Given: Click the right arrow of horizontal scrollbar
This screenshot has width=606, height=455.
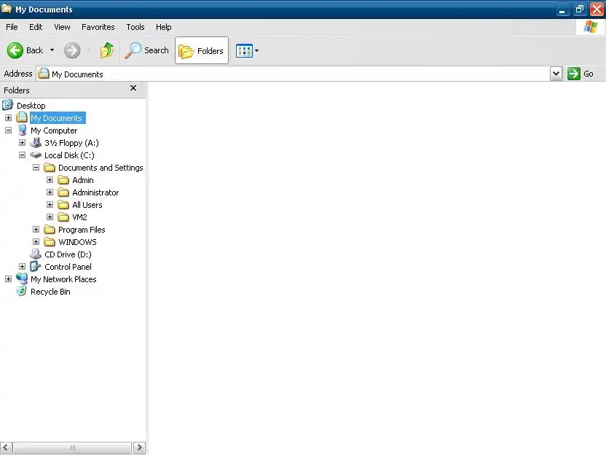Looking at the screenshot, I should [139, 448].
